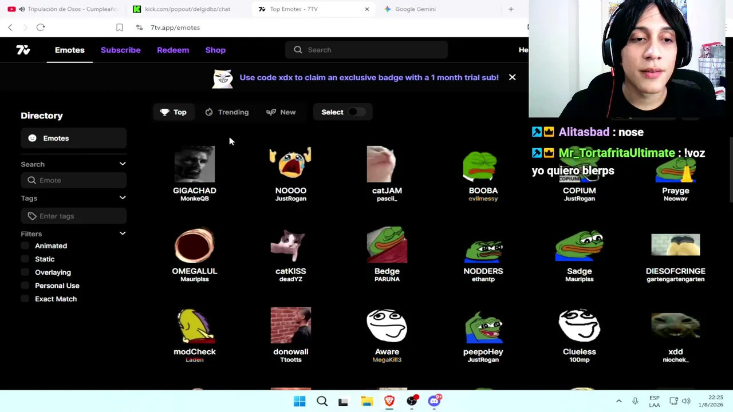This screenshot has width=733, height=412.
Task: Open the 7TV logo home link
Action: 23,50
